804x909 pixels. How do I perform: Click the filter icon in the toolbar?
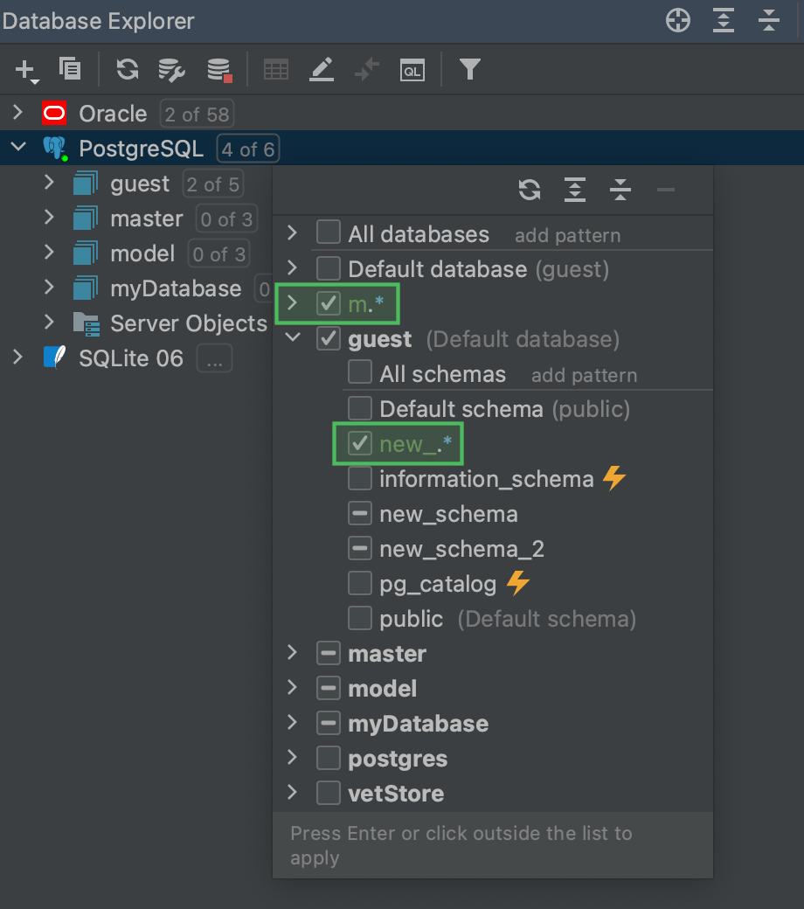470,69
